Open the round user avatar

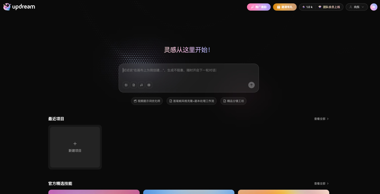click(374, 7)
